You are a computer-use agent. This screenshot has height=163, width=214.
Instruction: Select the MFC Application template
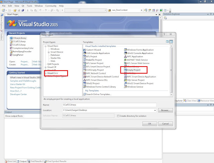pos(133,57)
